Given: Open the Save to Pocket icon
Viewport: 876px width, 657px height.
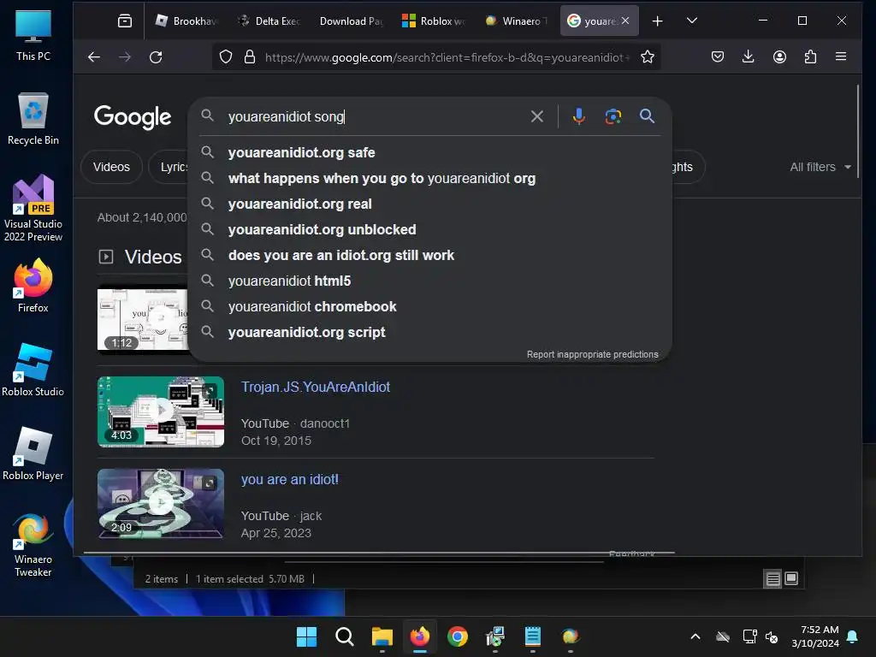Looking at the screenshot, I should (718, 56).
